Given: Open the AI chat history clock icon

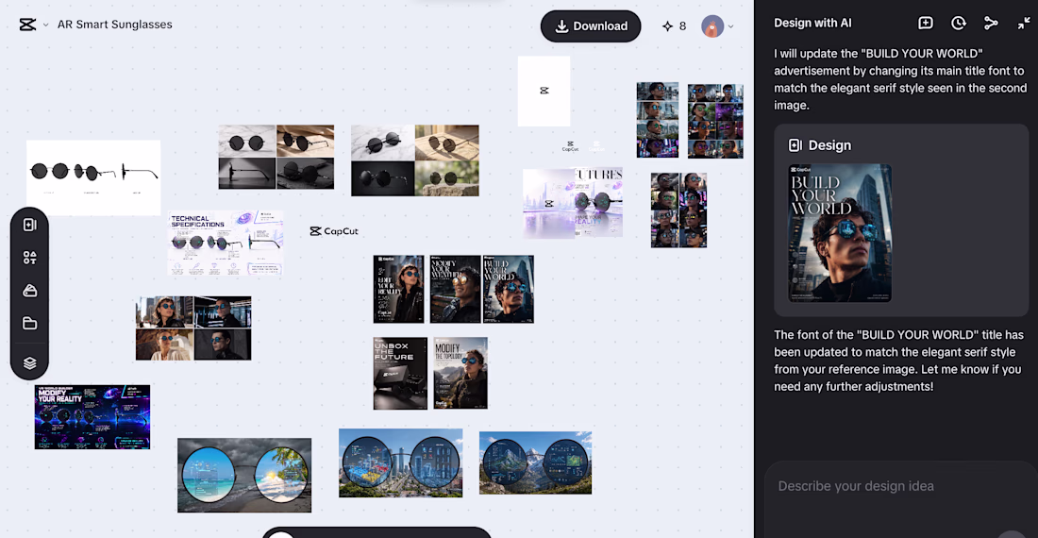Looking at the screenshot, I should coord(958,24).
